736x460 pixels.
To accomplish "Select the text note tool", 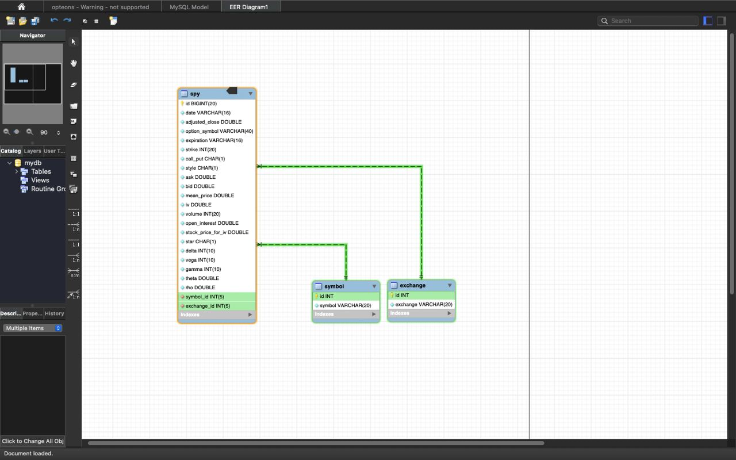I will pyautogui.click(x=74, y=121).
